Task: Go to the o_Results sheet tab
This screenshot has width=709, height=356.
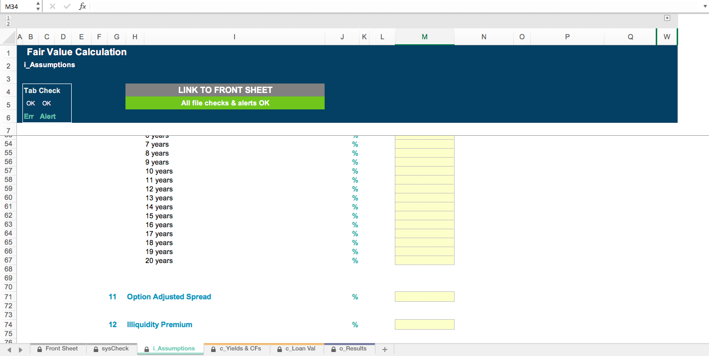Action: [349, 349]
